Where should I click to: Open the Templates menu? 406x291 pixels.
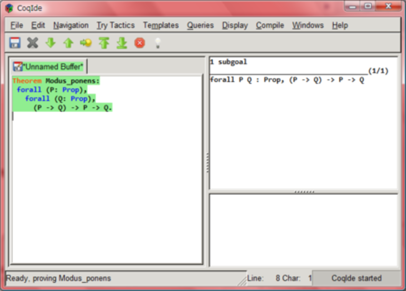[x=161, y=25]
